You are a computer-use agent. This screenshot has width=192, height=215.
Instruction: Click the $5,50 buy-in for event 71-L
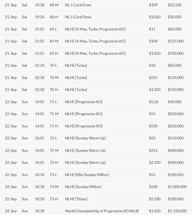(154, 102)
